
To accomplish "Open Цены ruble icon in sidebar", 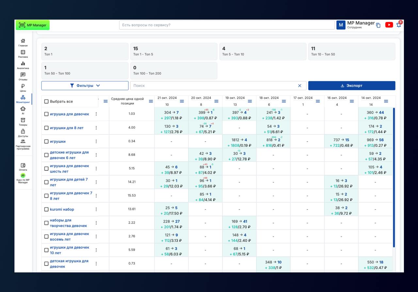I will (23, 88).
